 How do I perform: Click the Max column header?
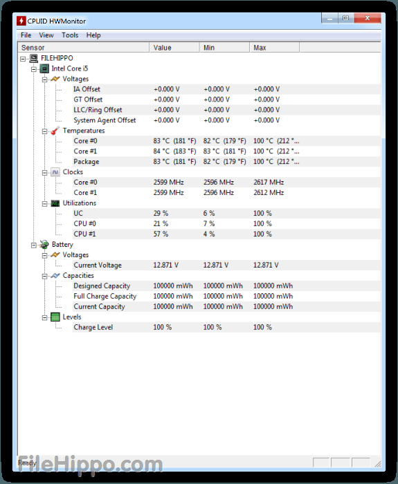point(275,48)
